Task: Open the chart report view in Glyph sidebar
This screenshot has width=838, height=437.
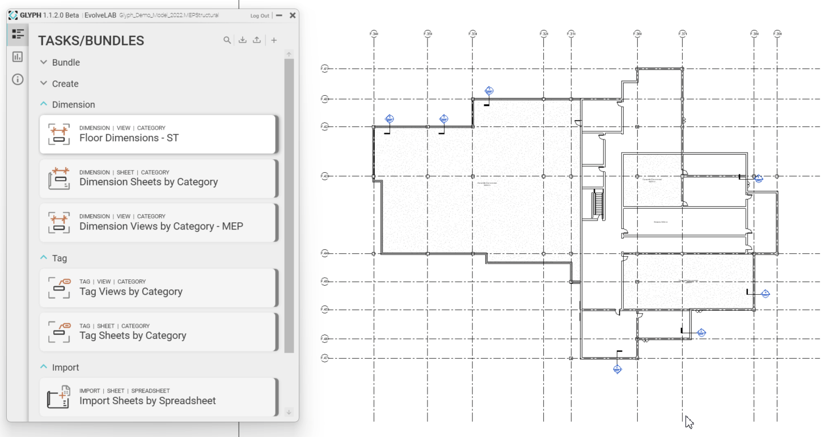Action: click(x=18, y=57)
